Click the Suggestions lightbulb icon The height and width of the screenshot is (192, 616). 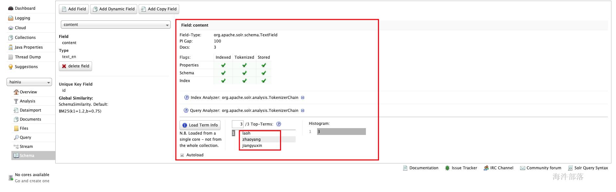pyautogui.click(x=11, y=67)
